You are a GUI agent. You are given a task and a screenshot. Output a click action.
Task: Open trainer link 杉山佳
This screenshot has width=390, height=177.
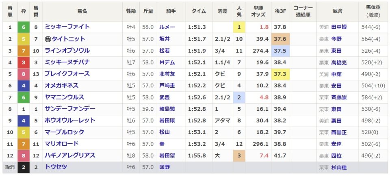point(339,168)
